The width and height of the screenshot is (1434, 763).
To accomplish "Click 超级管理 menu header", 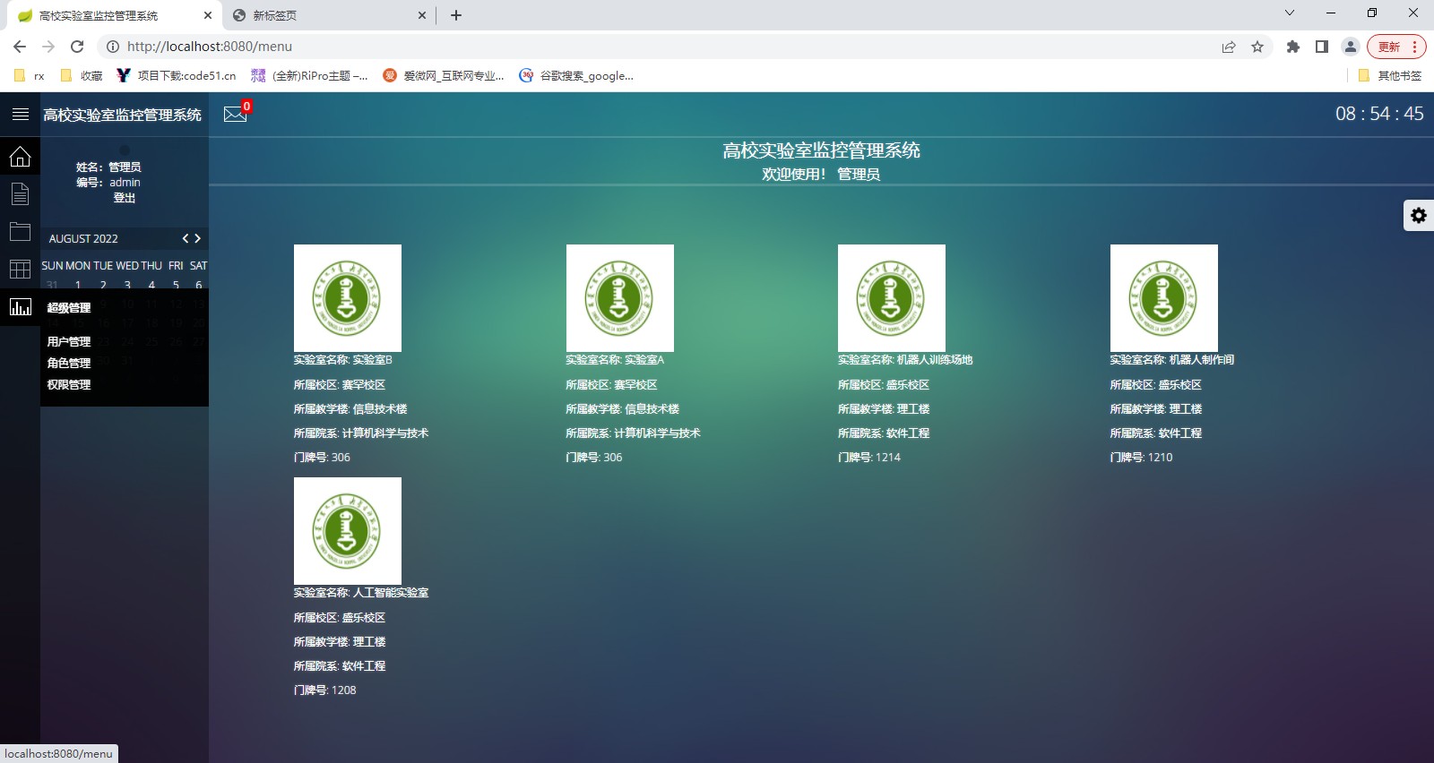I will pos(69,307).
